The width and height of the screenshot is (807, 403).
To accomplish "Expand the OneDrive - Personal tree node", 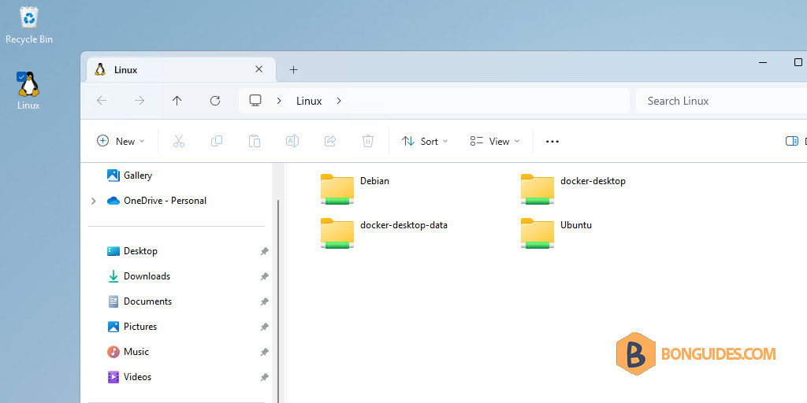I will [93, 201].
